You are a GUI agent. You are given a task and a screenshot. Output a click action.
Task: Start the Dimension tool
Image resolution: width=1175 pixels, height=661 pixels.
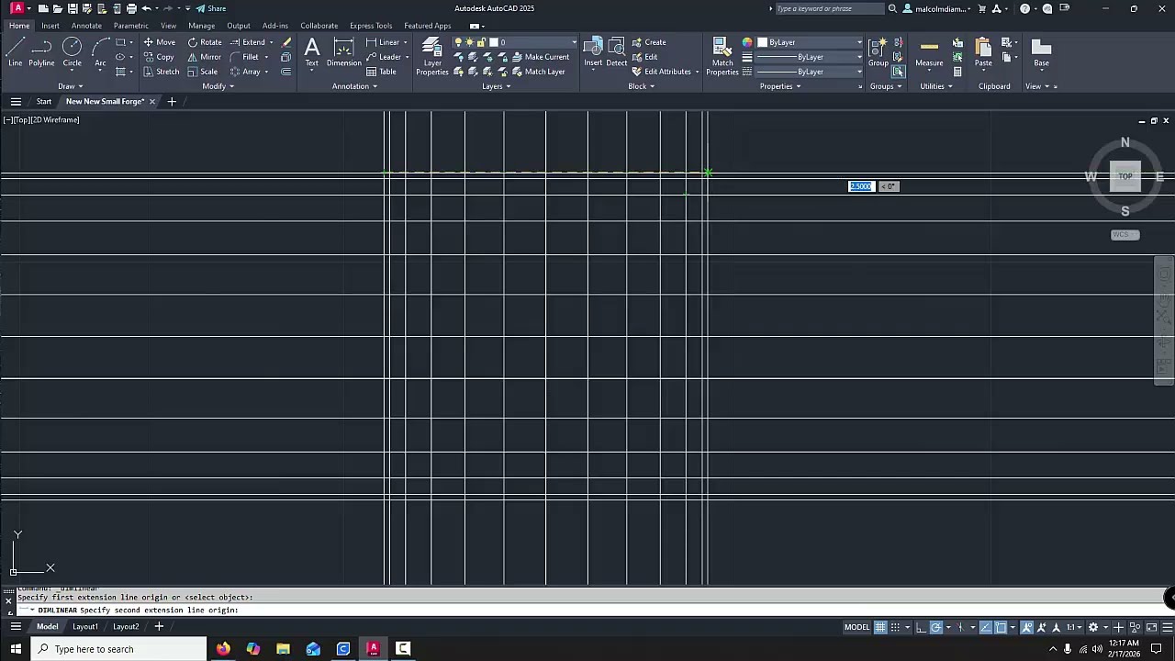click(344, 52)
